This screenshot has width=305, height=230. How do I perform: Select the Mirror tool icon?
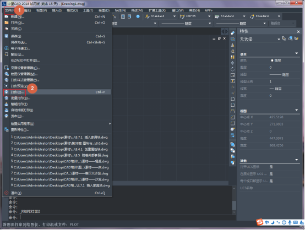click(232, 45)
